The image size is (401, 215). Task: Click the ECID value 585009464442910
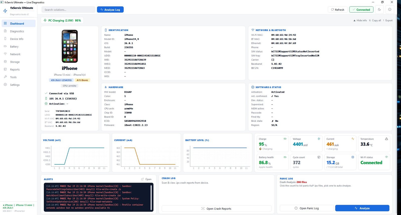click(135, 121)
